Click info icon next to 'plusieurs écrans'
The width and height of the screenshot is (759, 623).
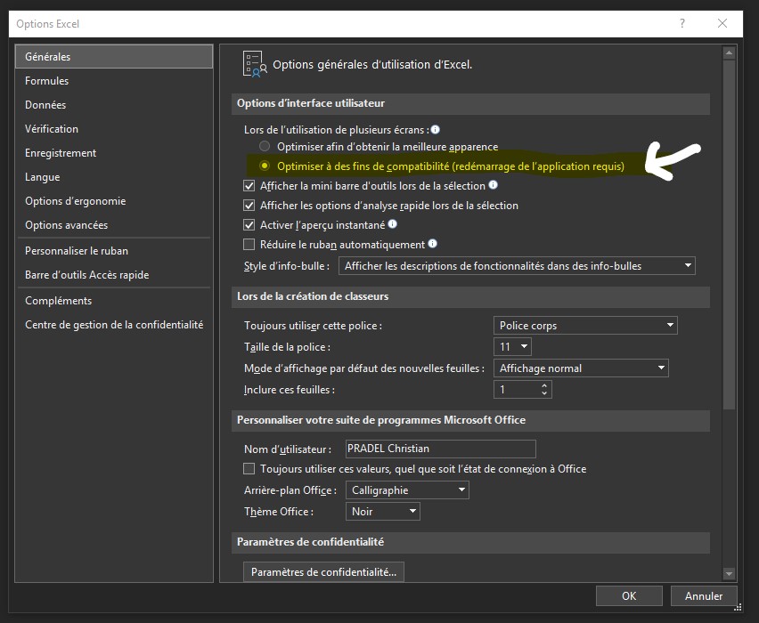point(436,130)
